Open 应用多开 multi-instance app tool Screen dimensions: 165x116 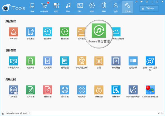coord(133,61)
